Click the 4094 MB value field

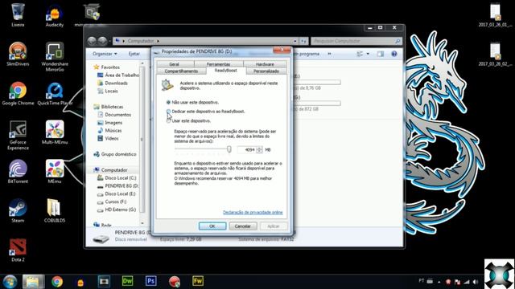247,150
